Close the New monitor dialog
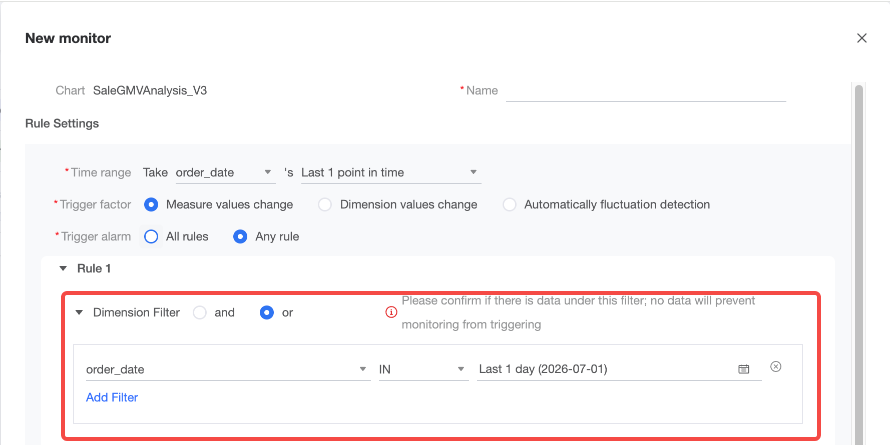 [x=861, y=38]
